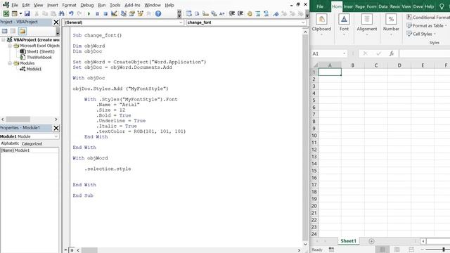Image resolution: width=450 pixels, height=253 pixels.
Task: Open the VBA Debug menu
Action: pyautogui.click(x=87, y=5)
